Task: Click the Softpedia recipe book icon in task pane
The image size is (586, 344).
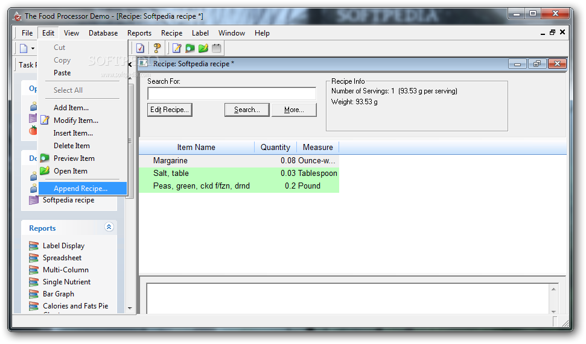Action: tap(34, 200)
